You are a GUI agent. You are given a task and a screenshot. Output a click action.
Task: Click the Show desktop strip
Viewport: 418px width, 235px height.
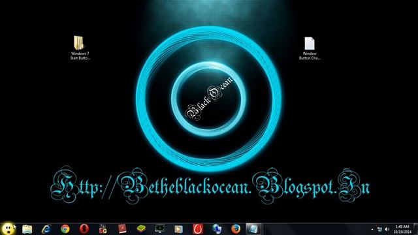tap(415, 229)
